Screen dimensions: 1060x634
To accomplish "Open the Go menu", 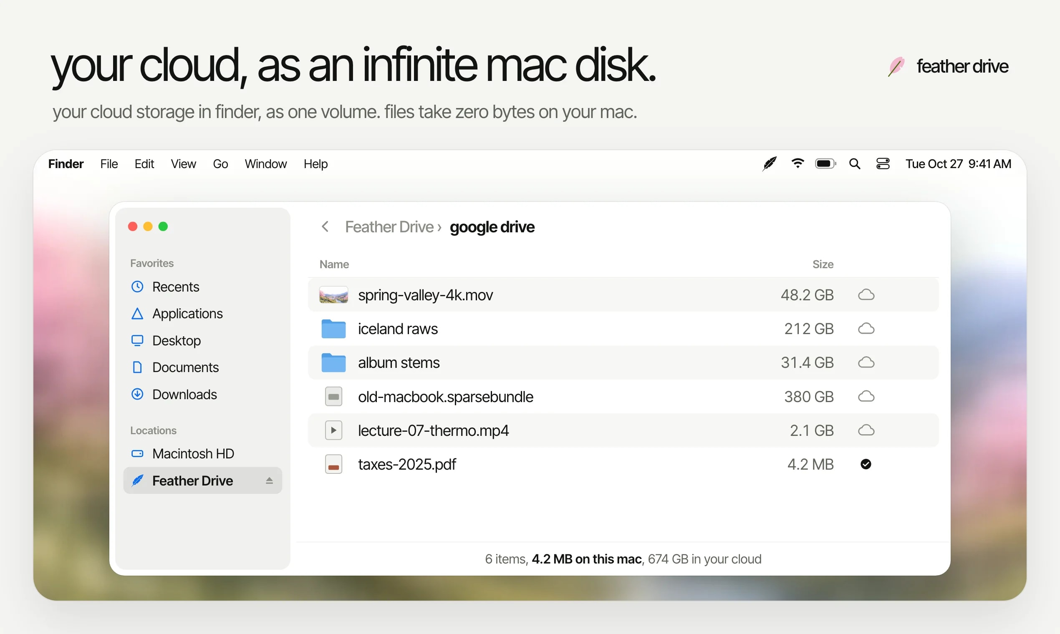I will (220, 164).
